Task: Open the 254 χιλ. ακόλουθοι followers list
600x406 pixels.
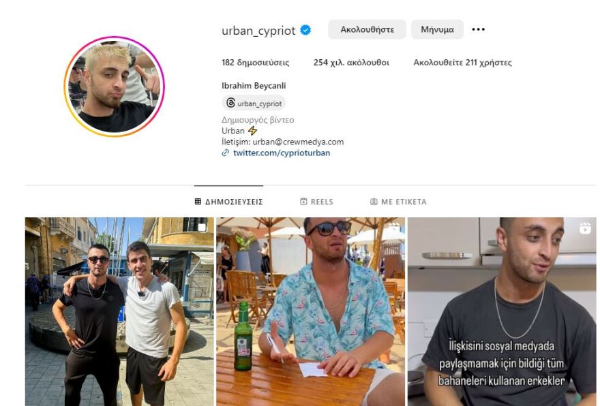Action: (x=351, y=62)
